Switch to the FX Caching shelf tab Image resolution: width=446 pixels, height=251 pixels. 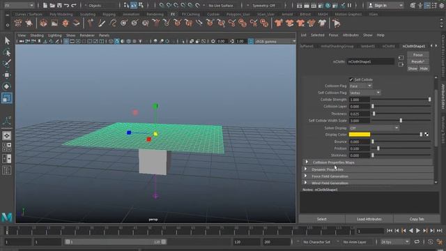[x=191, y=14]
